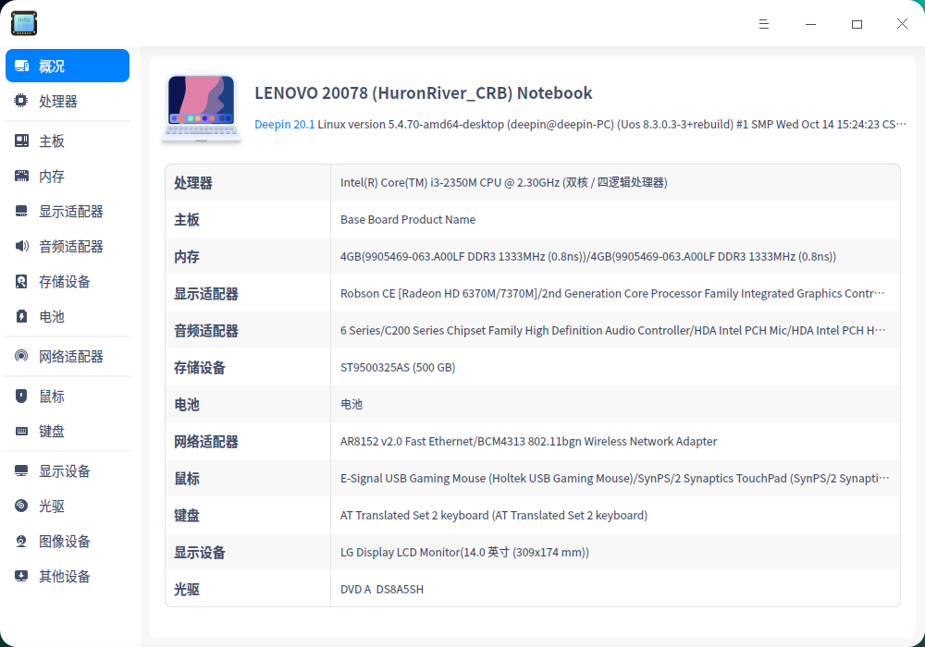
Task: Click the laptop illustration thumbnail
Action: pos(201,108)
